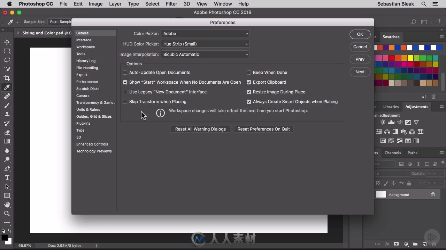Screen dimensions: 446x250
Task: Select the Eyedropper tool in the toolbar
Action: point(7,87)
